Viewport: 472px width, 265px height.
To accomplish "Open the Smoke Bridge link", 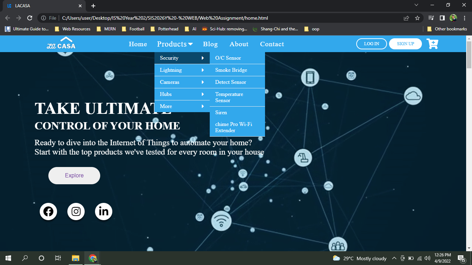I will point(231,70).
